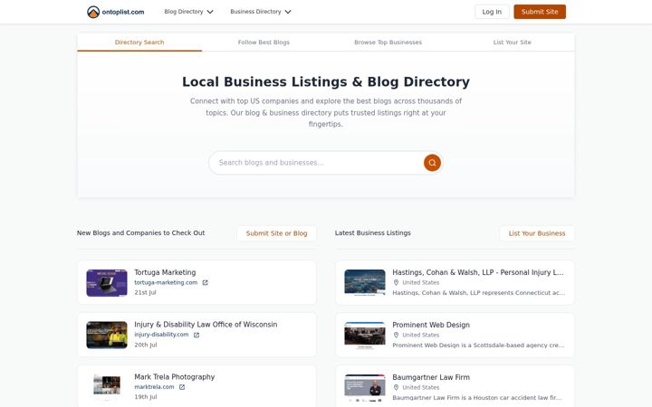Expand the Business Directory dropdown menu
The height and width of the screenshot is (407, 652).
point(260,12)
